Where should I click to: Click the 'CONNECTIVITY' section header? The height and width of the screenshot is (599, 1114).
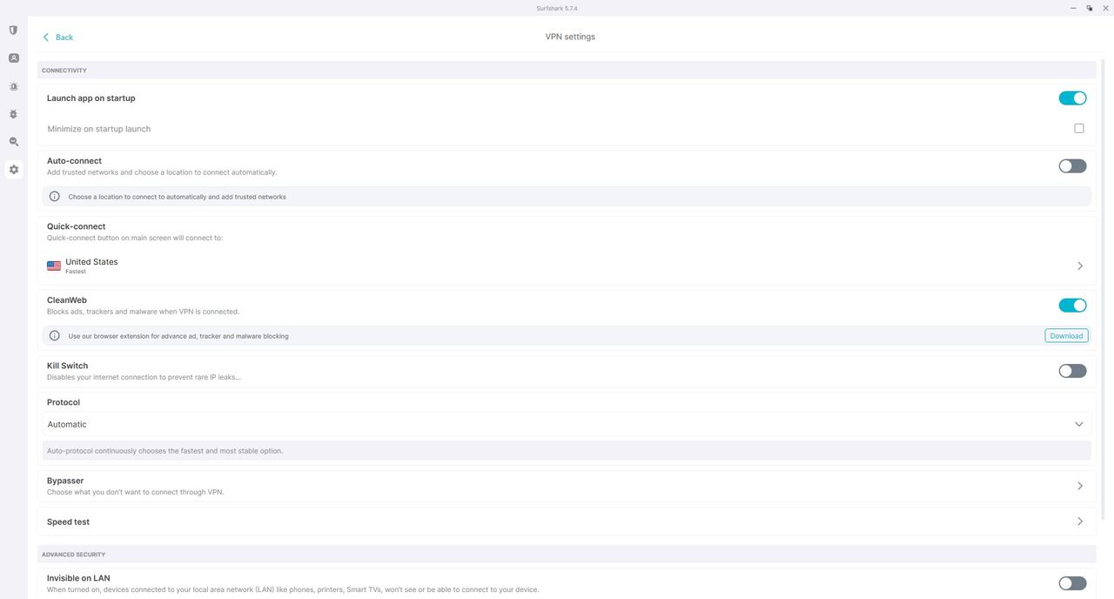[x=64, y=71]
